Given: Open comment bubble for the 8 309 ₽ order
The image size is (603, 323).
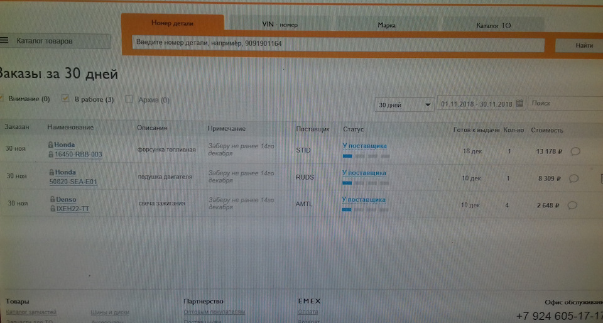Looking at the screenshot, I should point(573,178).
